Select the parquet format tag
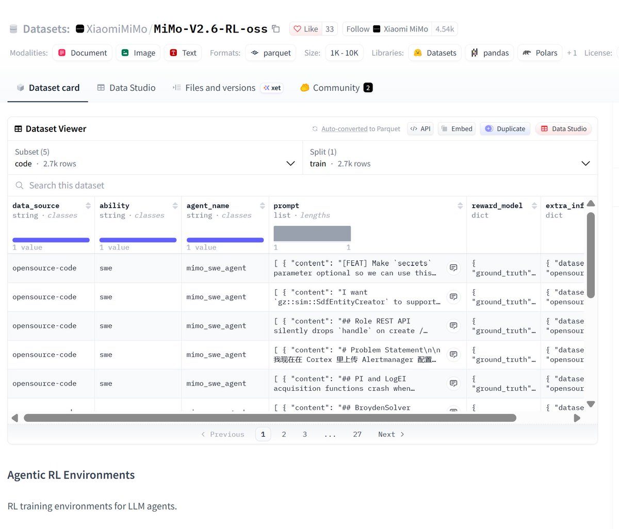 click(x=271, y=53)
